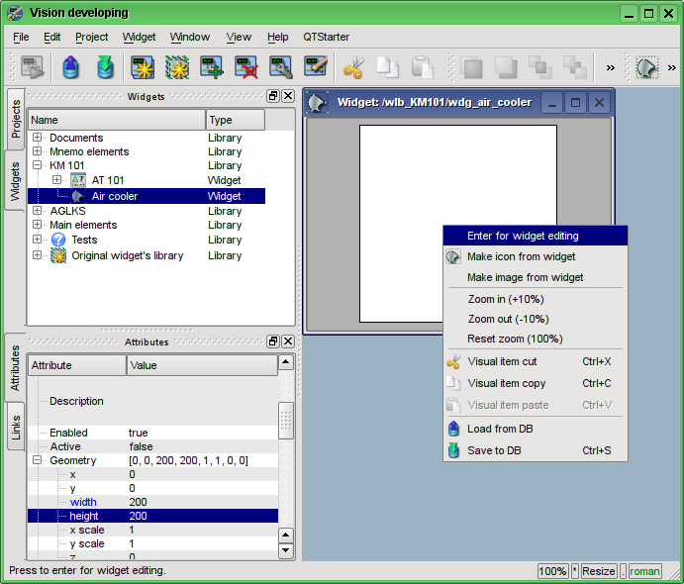Collapse the Geometry attribute group

38,460
